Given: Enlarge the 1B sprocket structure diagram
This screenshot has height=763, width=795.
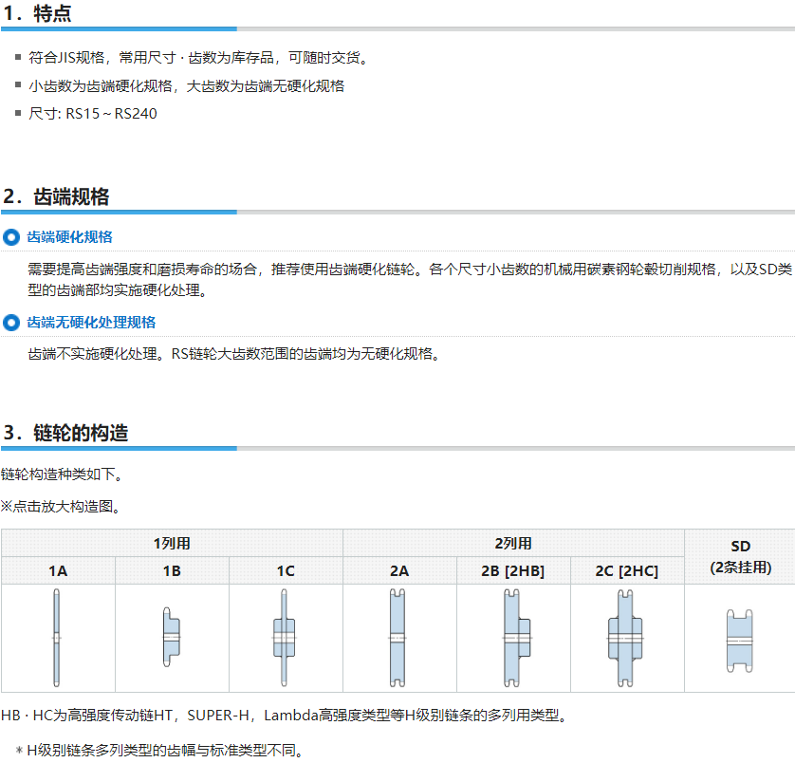Looking at the screenshot, I should (x=171, y=638).
